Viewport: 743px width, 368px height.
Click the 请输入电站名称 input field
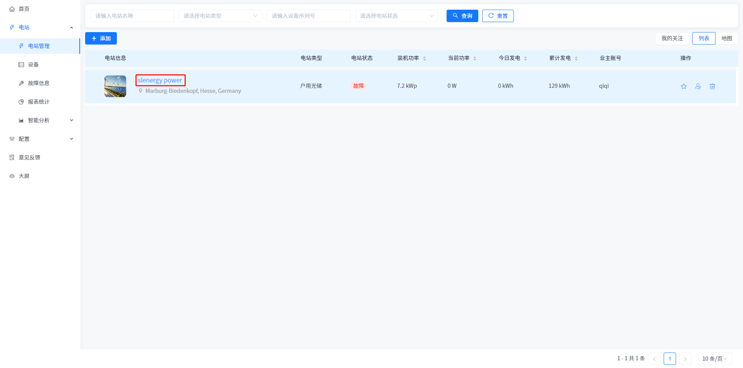[x=132, y=16]
